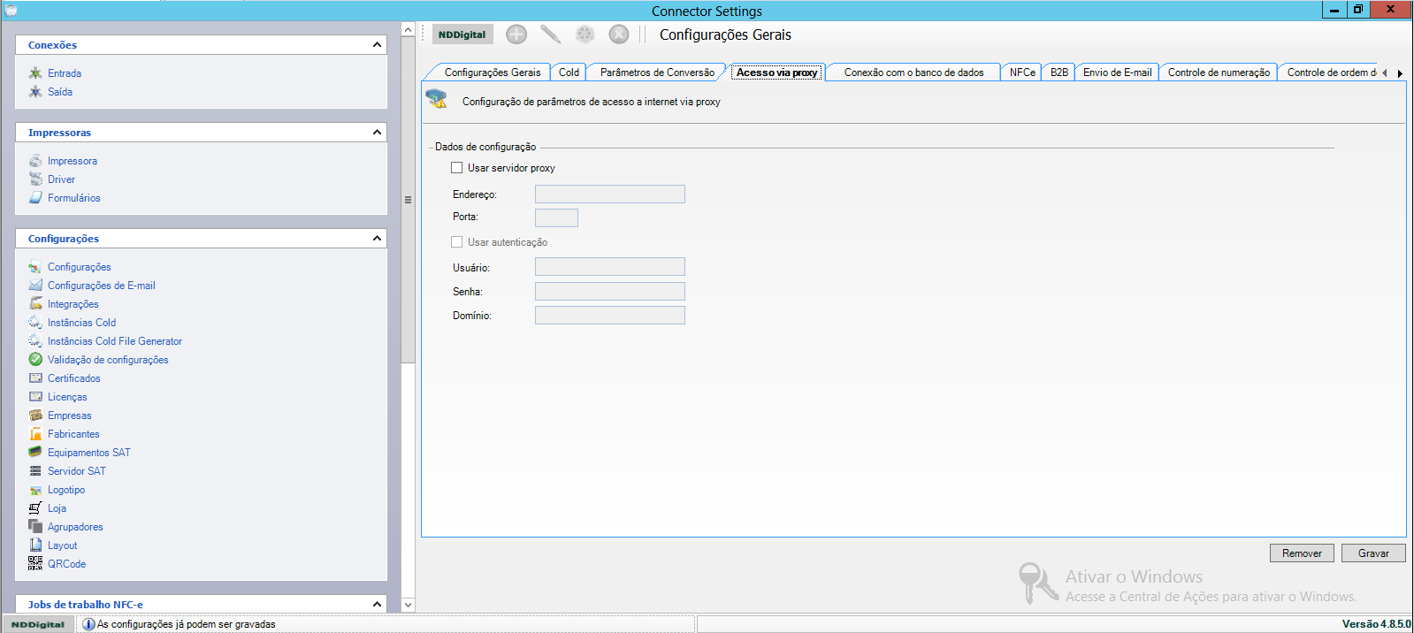Enable the Usar servidor proxy checkbox

tap(457, 168)
